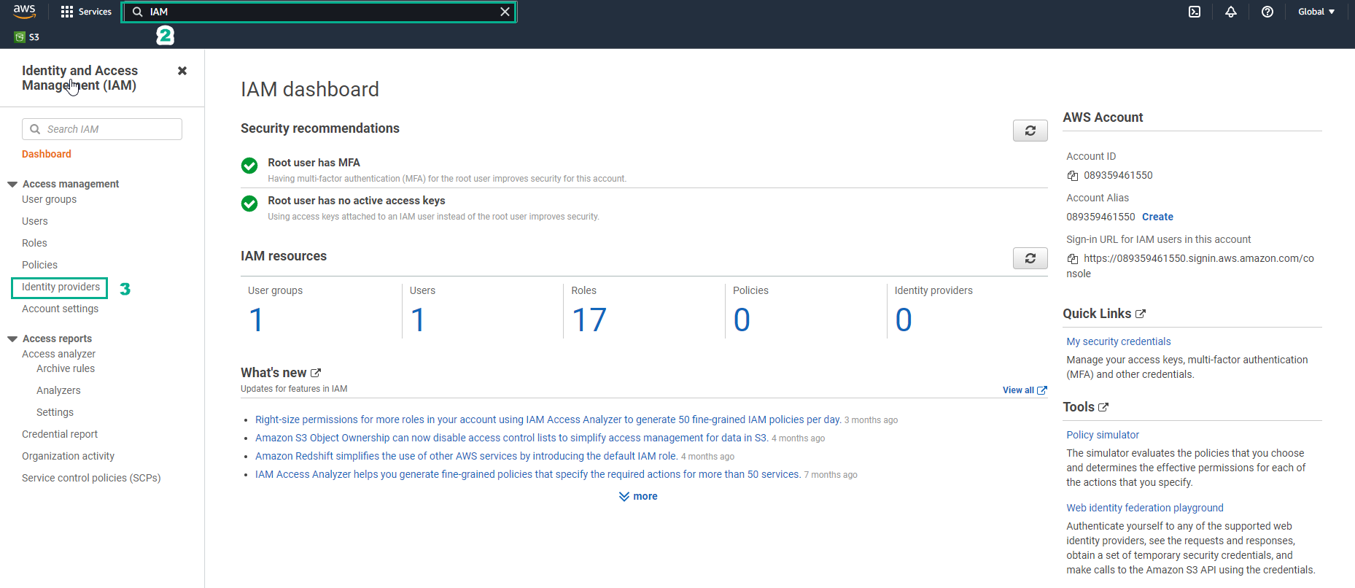Screen dimensions: 1355x588
Task: Click the AWS logo home icon
Action: pyautogui.click(x=24, y=11)
